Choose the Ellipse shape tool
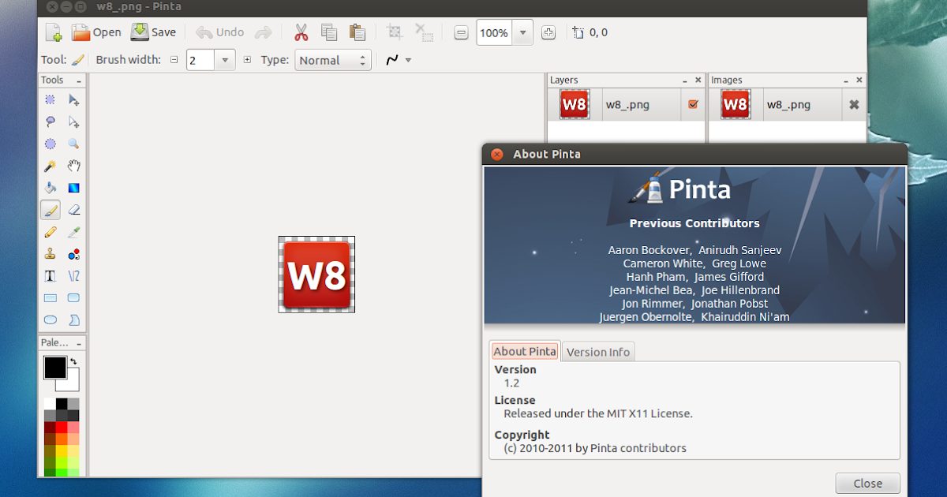Image resolution: width=947 pixels, height=497 pixels. tap(50, 319)
